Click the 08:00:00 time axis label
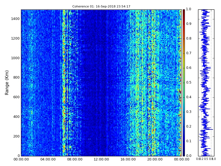The width and height of the screenshot is (221, 166). coord(75,159)
